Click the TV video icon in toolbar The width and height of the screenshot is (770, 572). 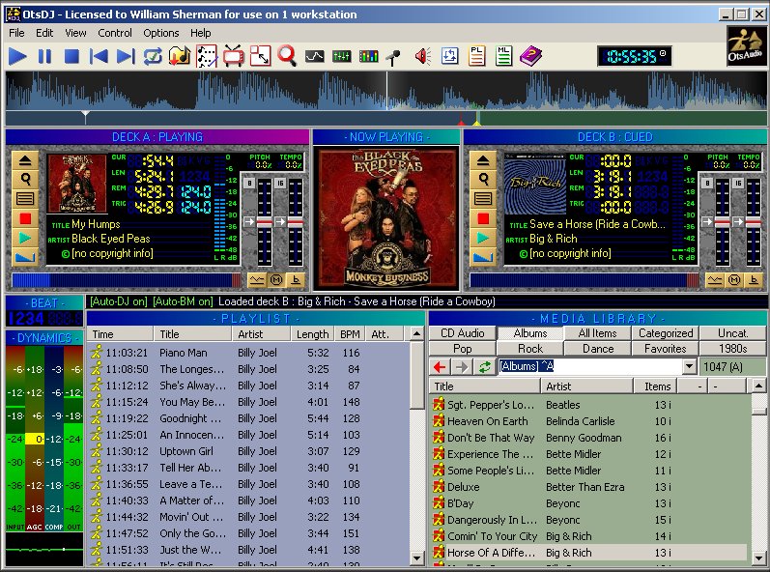pyautogui.click(x=233, y=56)
